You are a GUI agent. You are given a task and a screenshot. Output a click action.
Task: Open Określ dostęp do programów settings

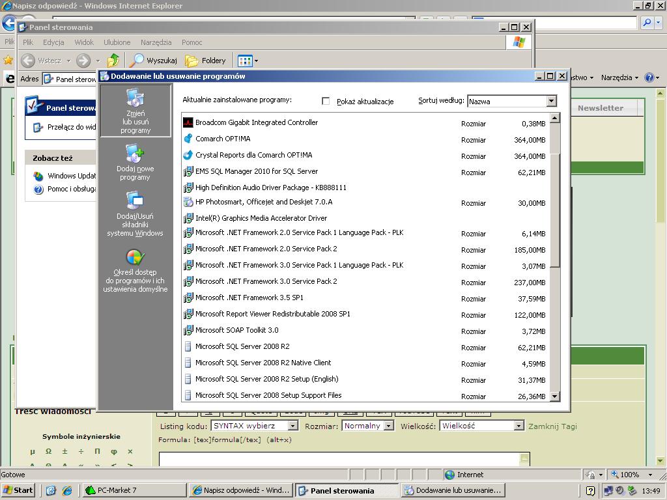coord(135,271)
